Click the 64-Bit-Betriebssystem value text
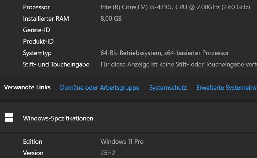Viewport: 257px width, 158px height. (x=164, y=53)
